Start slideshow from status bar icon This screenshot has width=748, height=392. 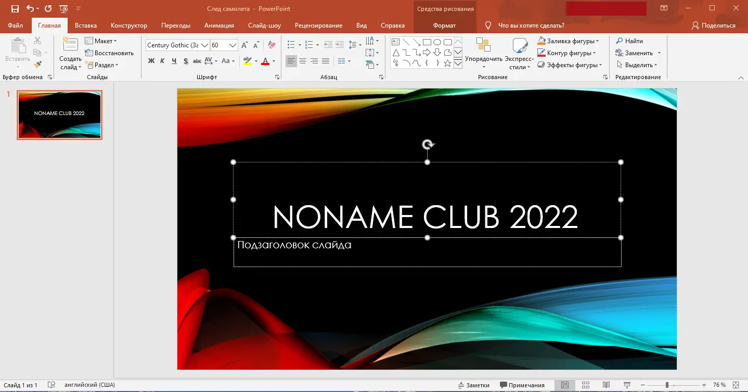[x=627, y=385]
